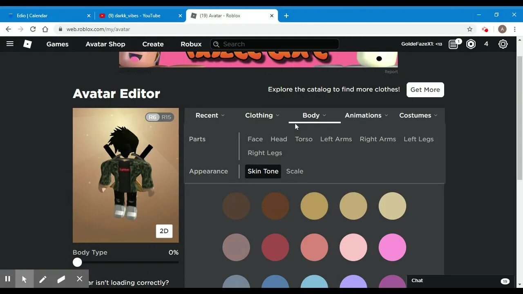This screenshot has height=294, width=523.
Task: Select the pencil draw tool in recorder bar
Action: click(x=42, y=279)
